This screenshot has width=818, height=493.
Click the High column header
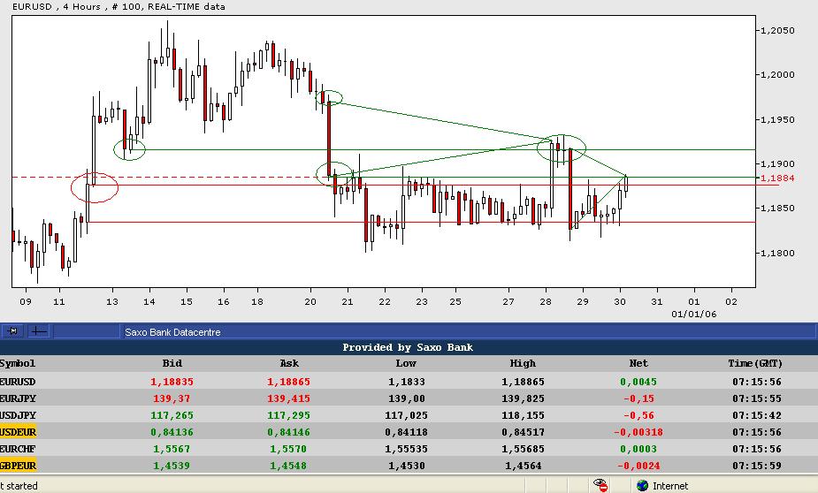(x=523, y=363)
